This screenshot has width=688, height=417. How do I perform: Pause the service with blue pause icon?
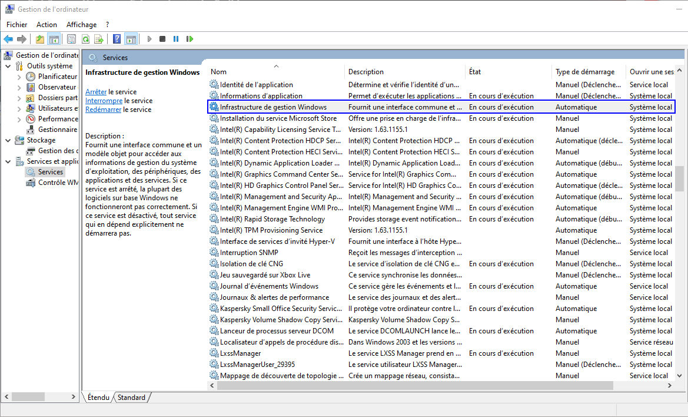pos(176,39)
